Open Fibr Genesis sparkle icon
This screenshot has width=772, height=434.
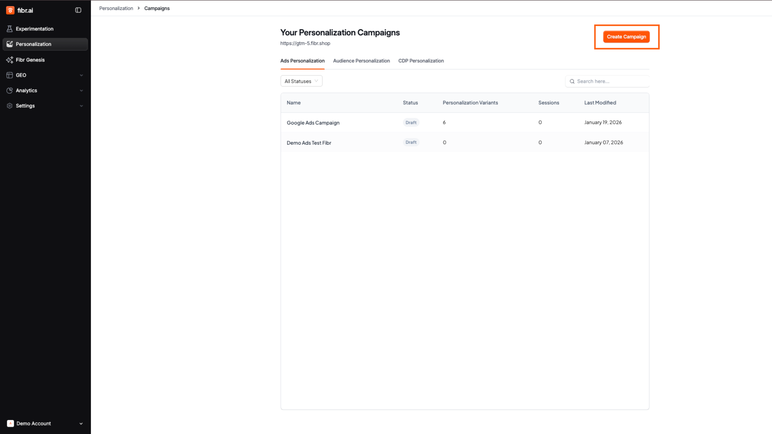coord(10,60)
